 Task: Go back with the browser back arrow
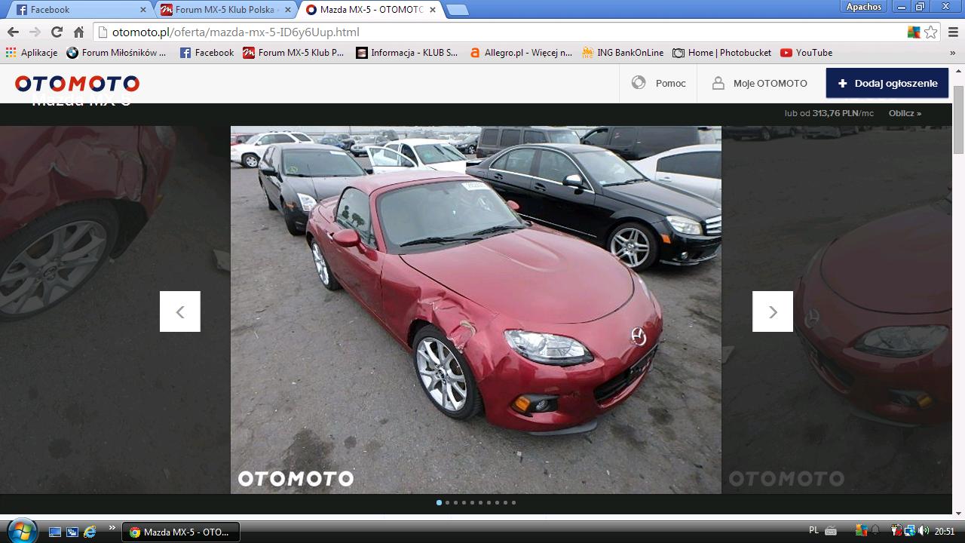pos(13,32)
